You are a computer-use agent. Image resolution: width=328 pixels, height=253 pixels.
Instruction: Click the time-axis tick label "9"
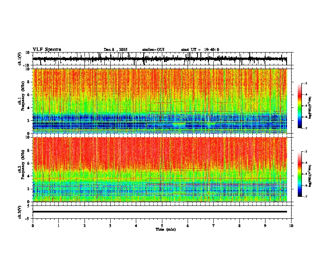[265, 226]
